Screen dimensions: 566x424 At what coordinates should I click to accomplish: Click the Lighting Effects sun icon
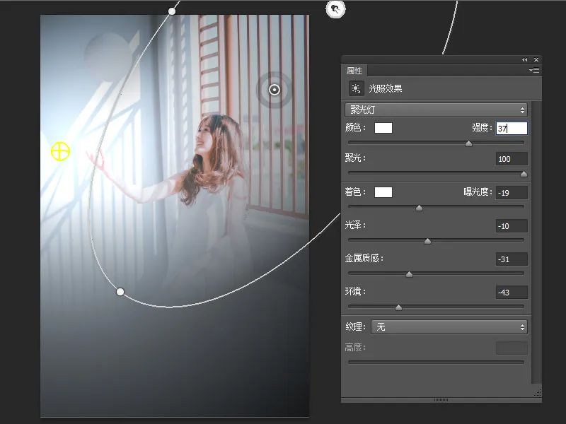coord(356,88)
